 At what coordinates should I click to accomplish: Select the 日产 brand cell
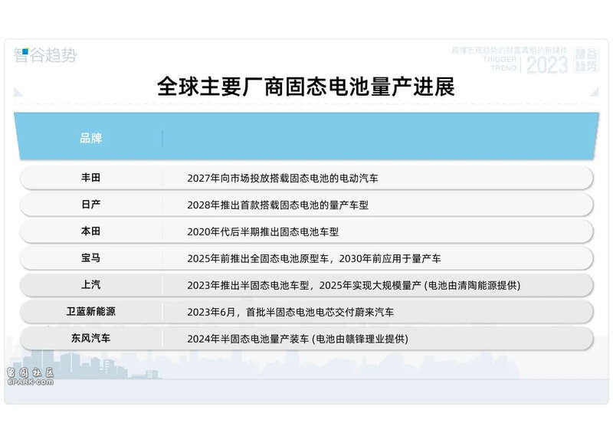[x=90, y=204]
